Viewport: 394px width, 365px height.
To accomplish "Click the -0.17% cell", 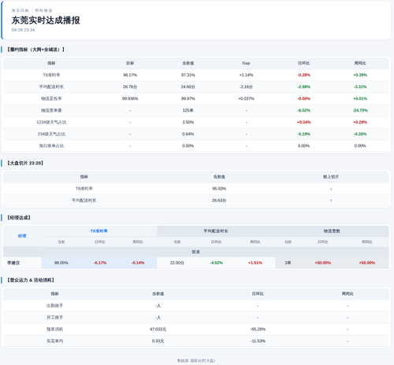I will pos(100,263).
